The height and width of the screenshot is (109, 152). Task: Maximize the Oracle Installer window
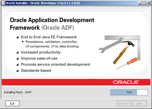pos(144,3)
